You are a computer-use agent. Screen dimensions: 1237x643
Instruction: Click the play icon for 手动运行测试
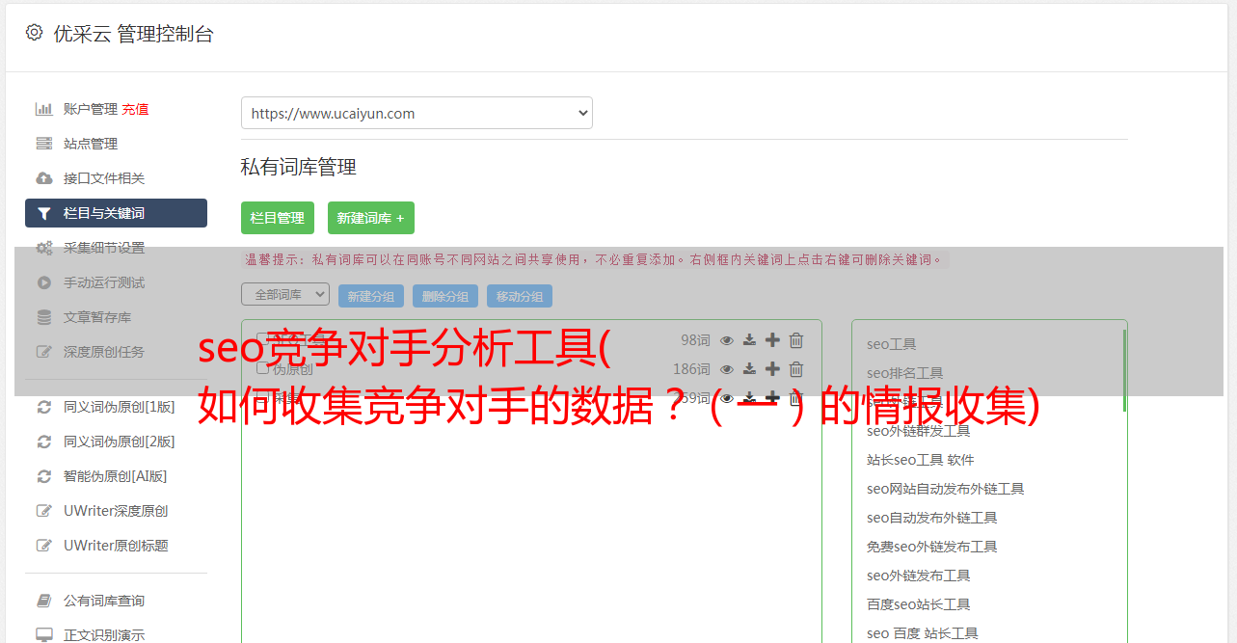[43, 282]
